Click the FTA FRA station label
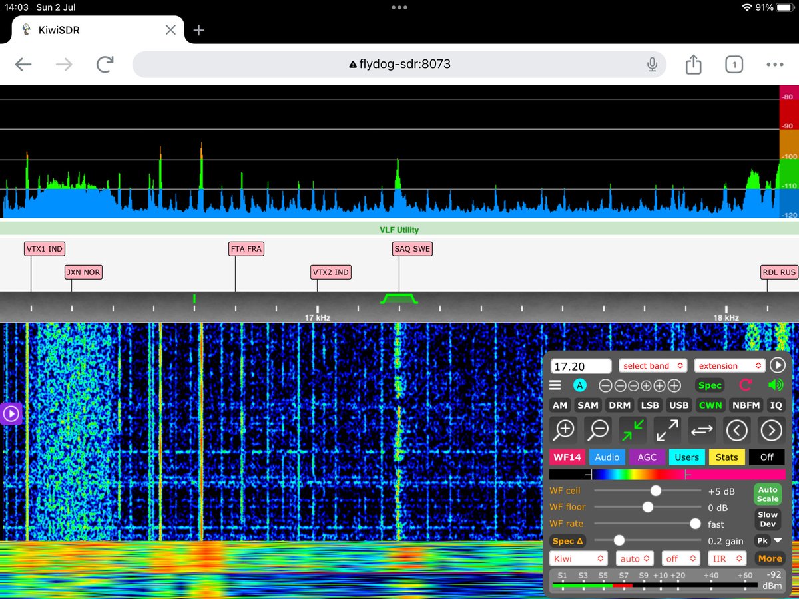 (246, 250)
